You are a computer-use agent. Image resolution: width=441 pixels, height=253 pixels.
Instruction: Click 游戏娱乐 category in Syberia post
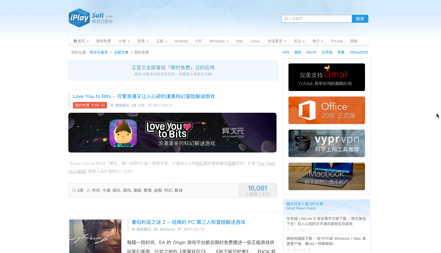coord(144,229)
